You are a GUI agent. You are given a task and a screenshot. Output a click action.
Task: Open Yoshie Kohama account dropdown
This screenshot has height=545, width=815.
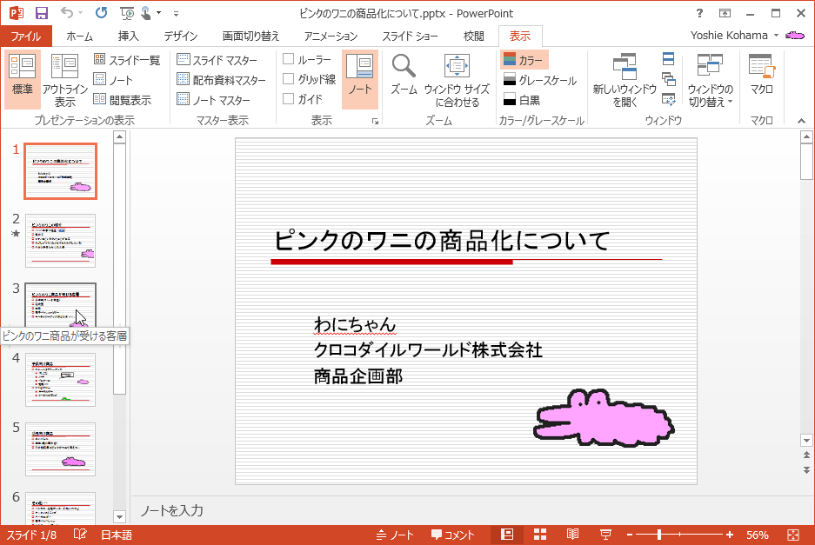point(734,36)
